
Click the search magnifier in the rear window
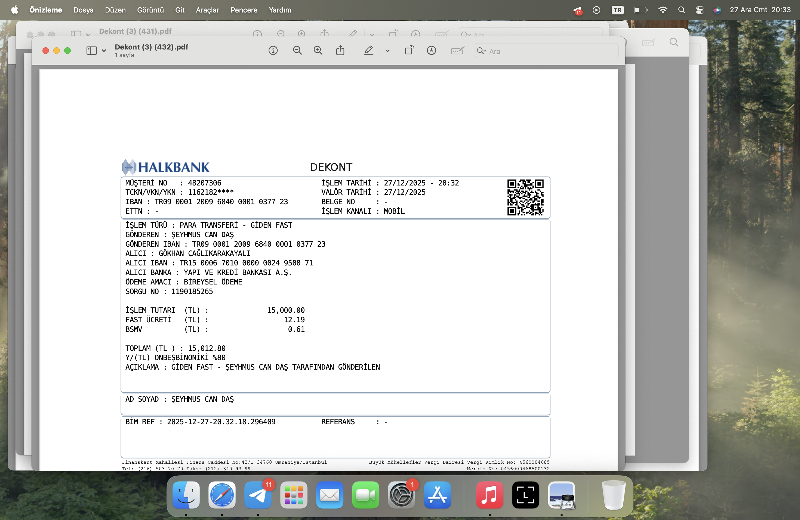click(674, 42)
